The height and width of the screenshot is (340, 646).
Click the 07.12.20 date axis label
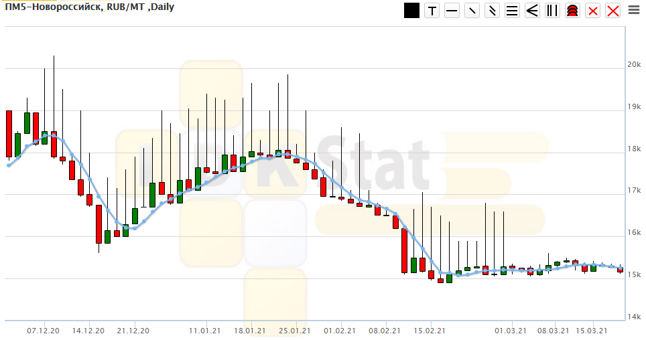coord(43,331)
